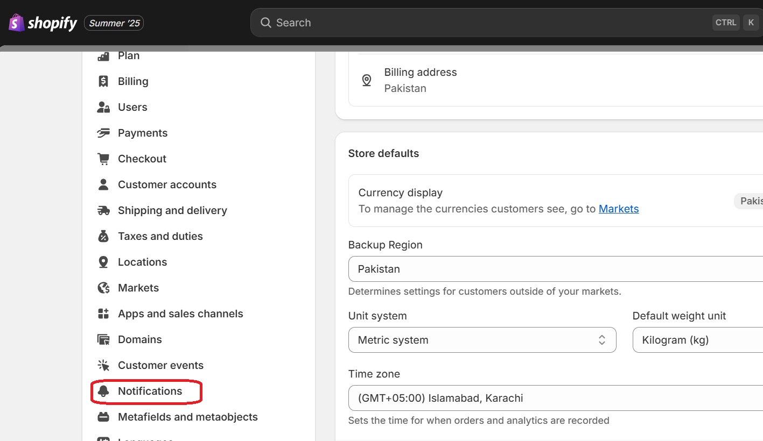
Task: Click the Notifications bell icon
Action: tap(103, 391)
